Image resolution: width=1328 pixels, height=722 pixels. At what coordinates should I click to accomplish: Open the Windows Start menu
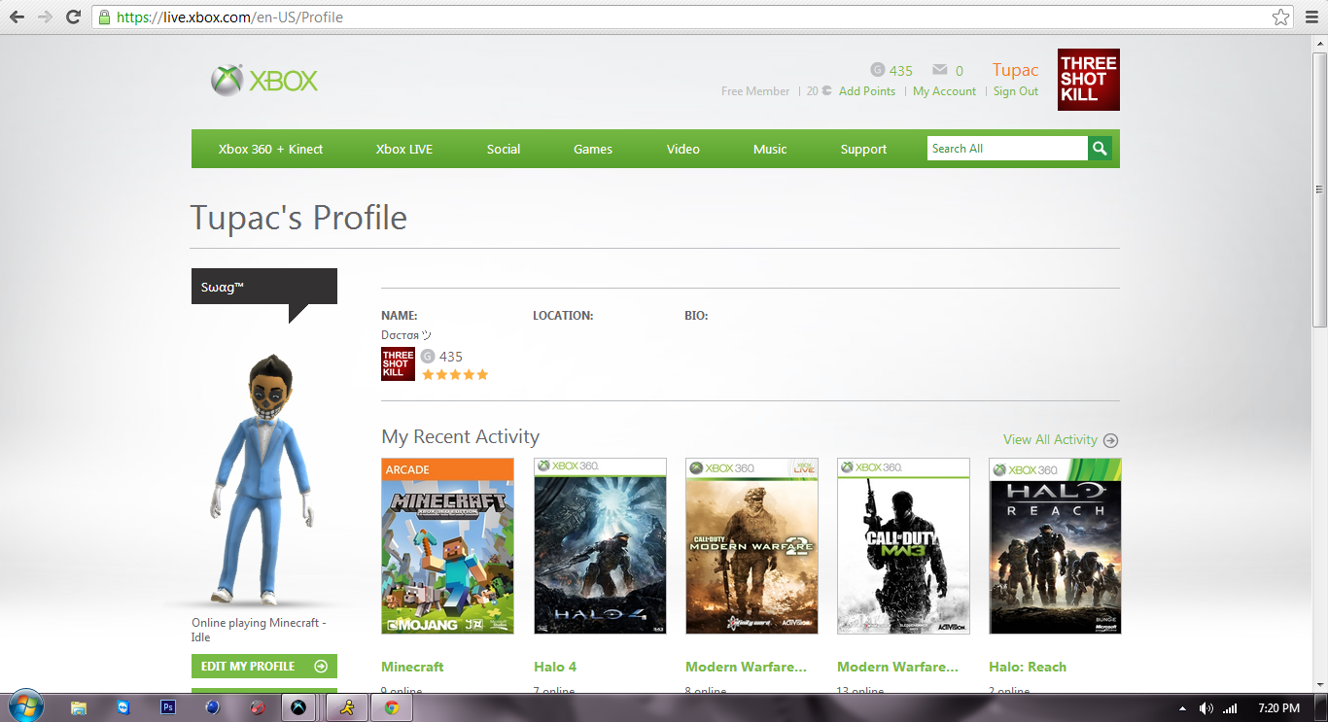(x=25, y=706)
